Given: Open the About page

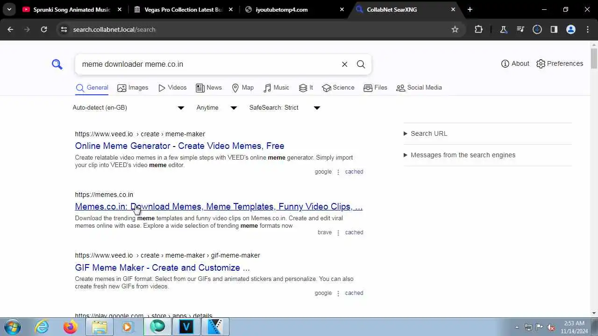Looking at the screenshot, I should (x=515, y=63).
